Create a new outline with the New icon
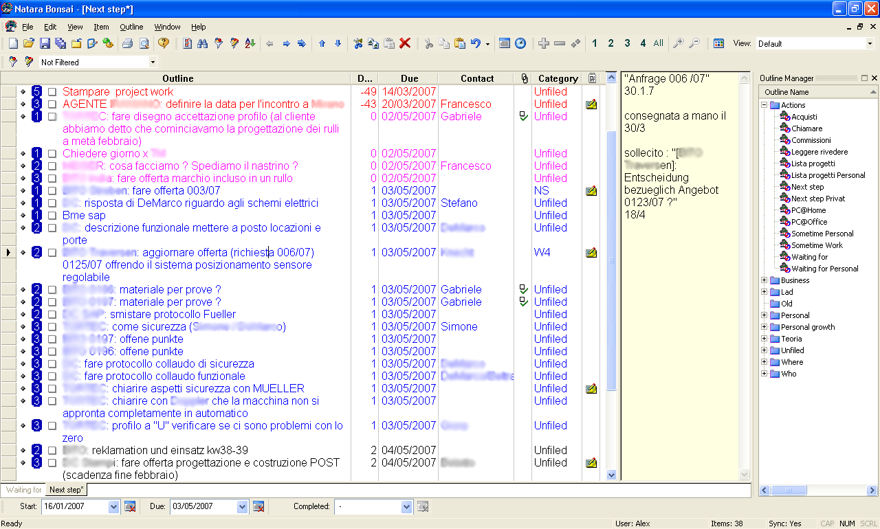This screenshot has height=529, width=880. (x=12, y=43)
